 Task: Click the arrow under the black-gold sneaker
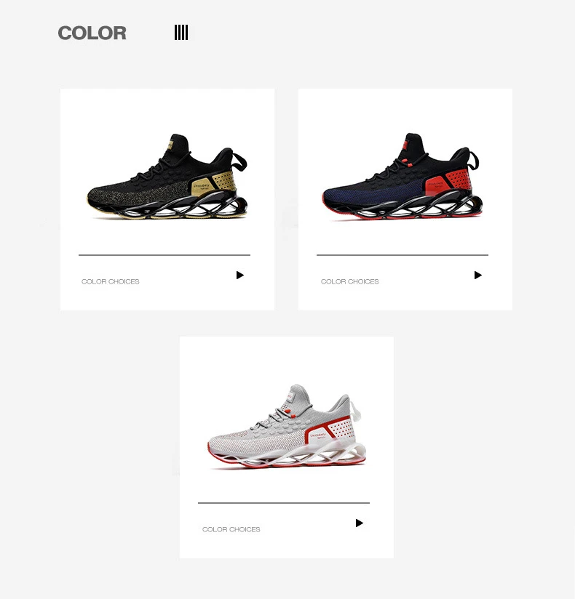(240, 275)
